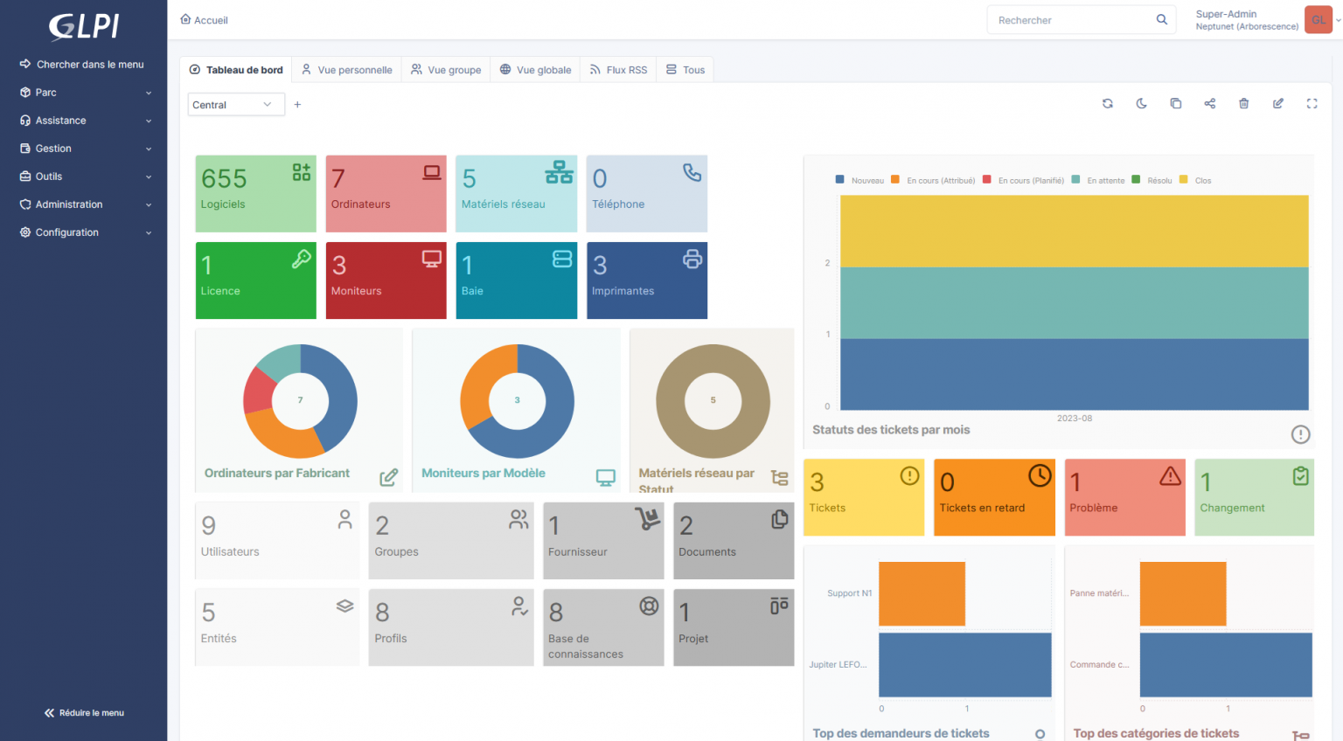Click the GLPI logo
The width and height of the screenshot is (1343, 741).
tap(84, 26)
